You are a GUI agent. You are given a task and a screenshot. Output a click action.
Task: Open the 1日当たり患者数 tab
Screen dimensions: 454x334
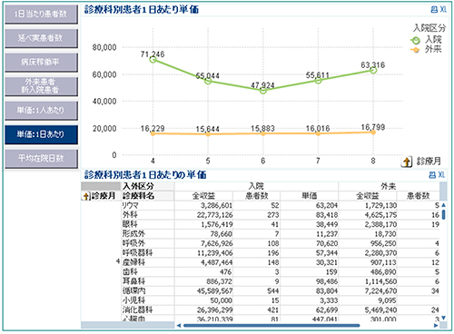[41, 14]
